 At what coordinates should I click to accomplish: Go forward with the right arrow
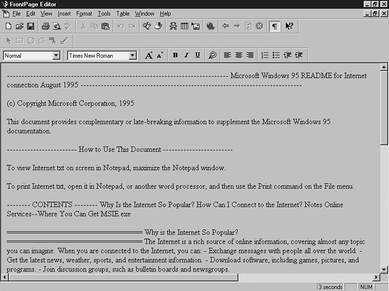point(237,26)
